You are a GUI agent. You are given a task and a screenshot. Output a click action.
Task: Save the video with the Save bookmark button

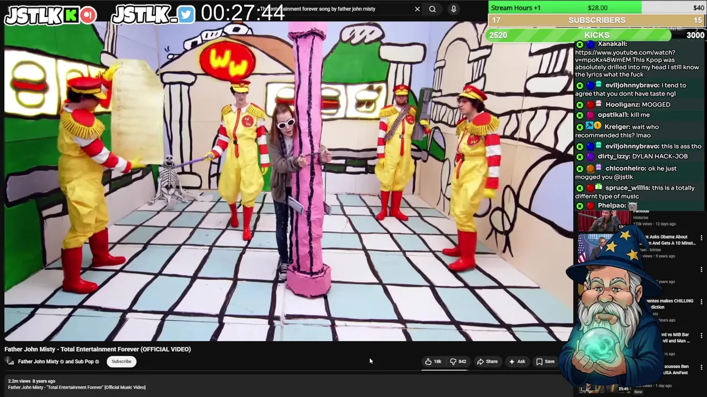coord(545,362)
